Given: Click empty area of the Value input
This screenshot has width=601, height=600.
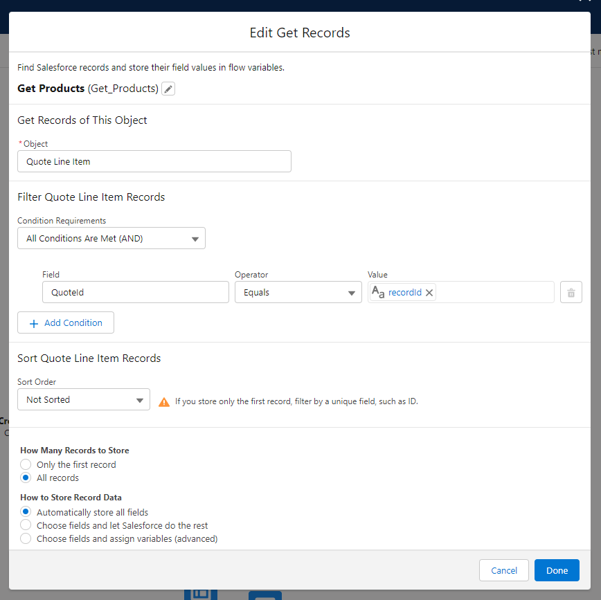Looking at the screenshot, I should point(494,293).
